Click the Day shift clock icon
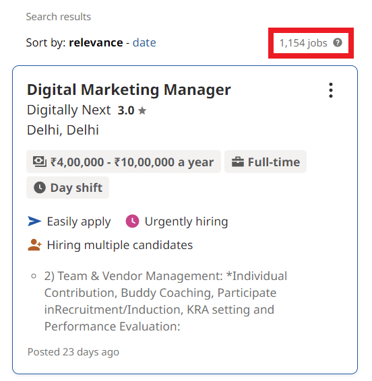The image size is (372, 381). [40, 187]
